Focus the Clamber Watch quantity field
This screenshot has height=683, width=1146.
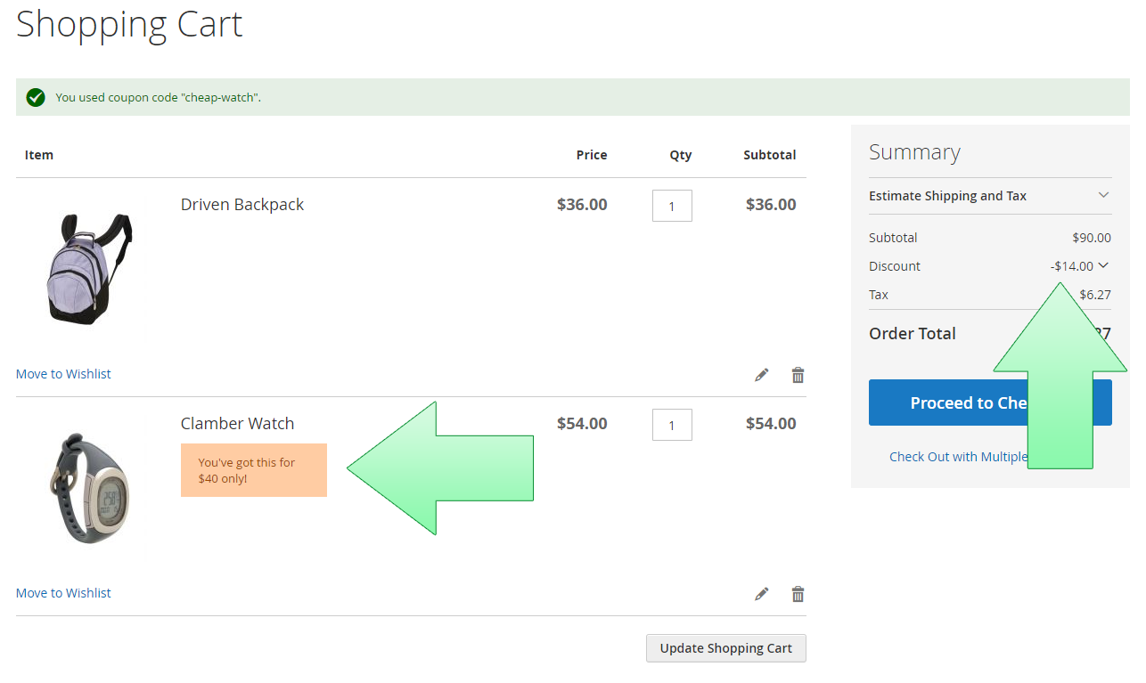point(672,425)
